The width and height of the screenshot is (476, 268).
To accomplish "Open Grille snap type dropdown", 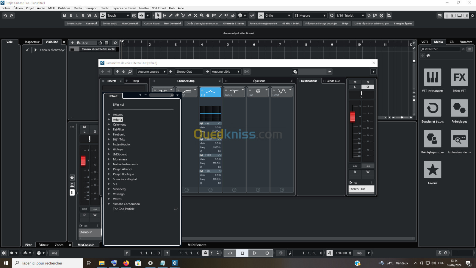I will click(278, 15).
